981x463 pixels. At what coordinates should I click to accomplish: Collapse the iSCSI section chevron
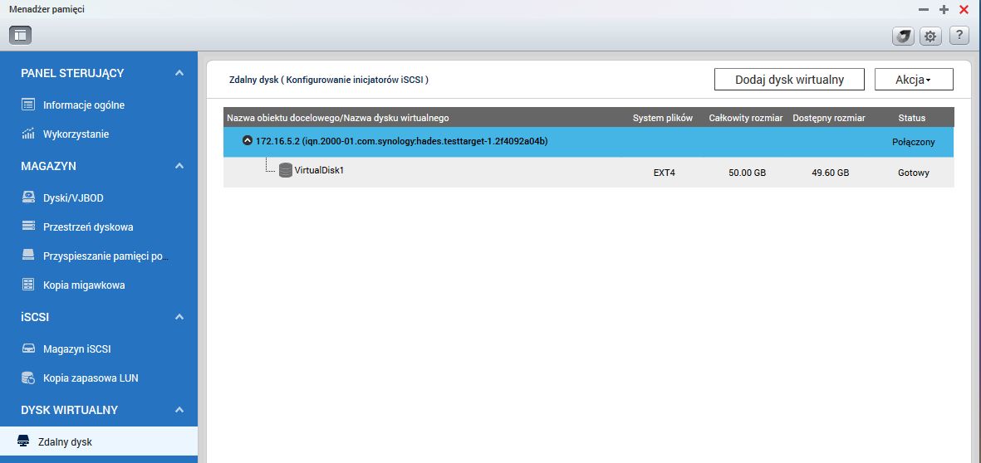[179, 317]
